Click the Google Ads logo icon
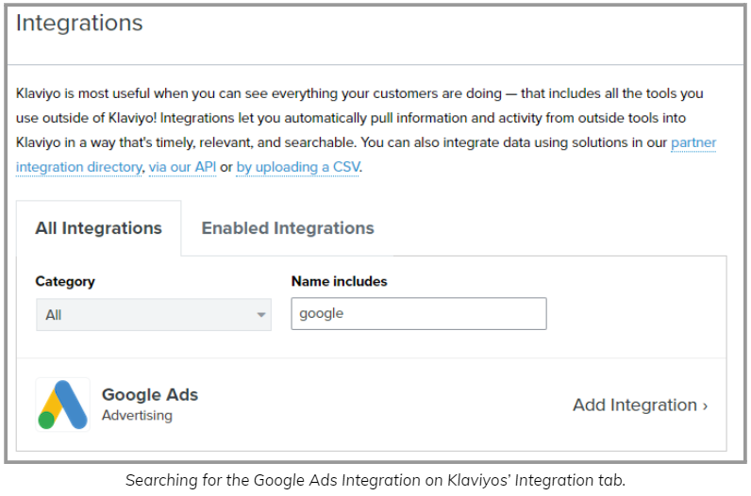This screenshot has height=496, width=751. 63,405
